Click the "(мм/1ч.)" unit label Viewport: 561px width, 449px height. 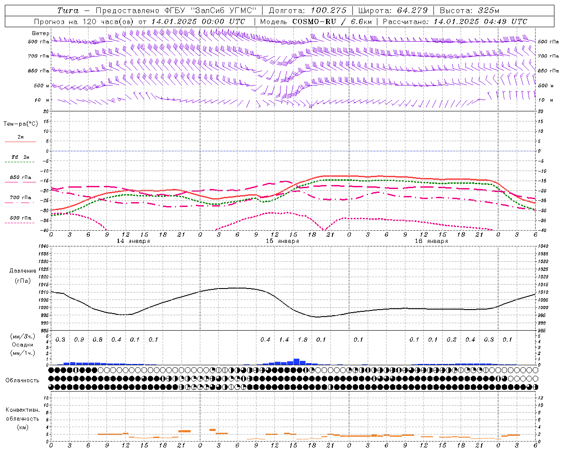tap(22, 353)
